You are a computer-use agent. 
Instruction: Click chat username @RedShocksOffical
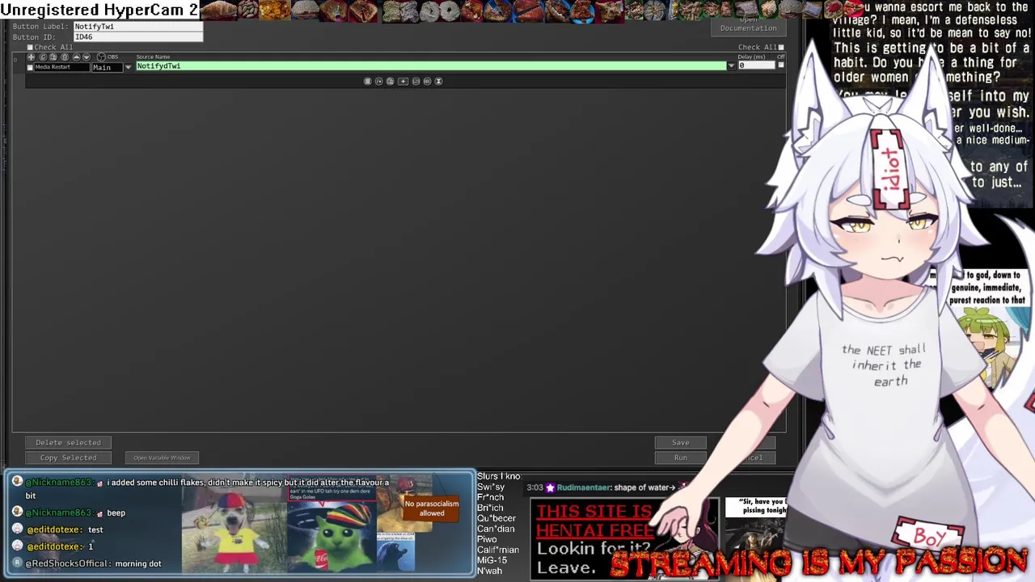(68, 563)
